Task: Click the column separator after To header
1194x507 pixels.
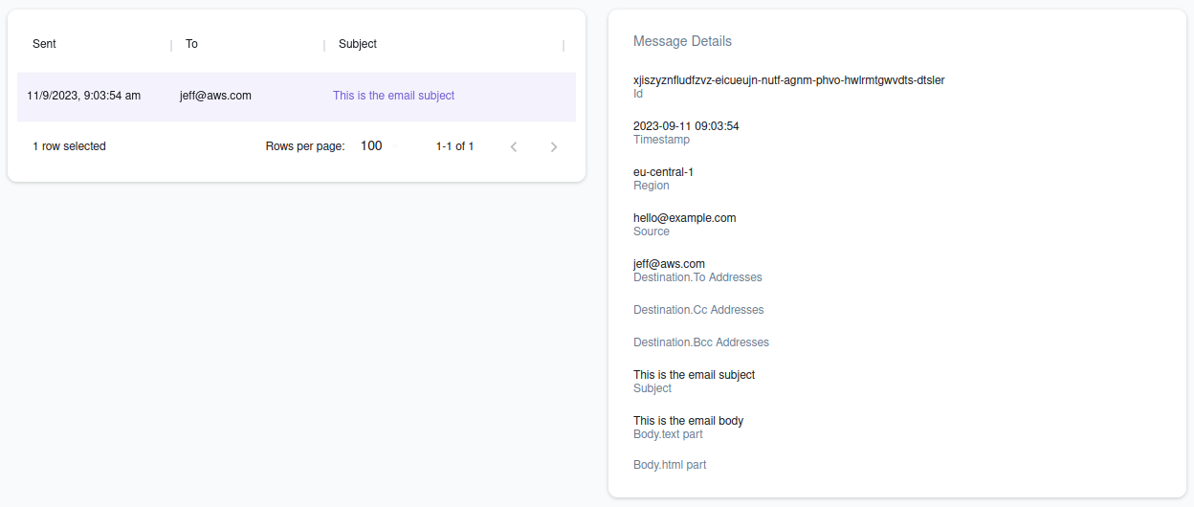Action: point(324,45)
